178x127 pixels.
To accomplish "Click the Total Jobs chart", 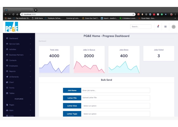I will [x=54, y=67].
